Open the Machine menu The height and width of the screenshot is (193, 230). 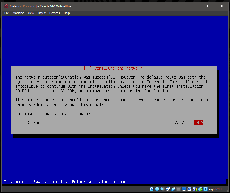(18, 13)
